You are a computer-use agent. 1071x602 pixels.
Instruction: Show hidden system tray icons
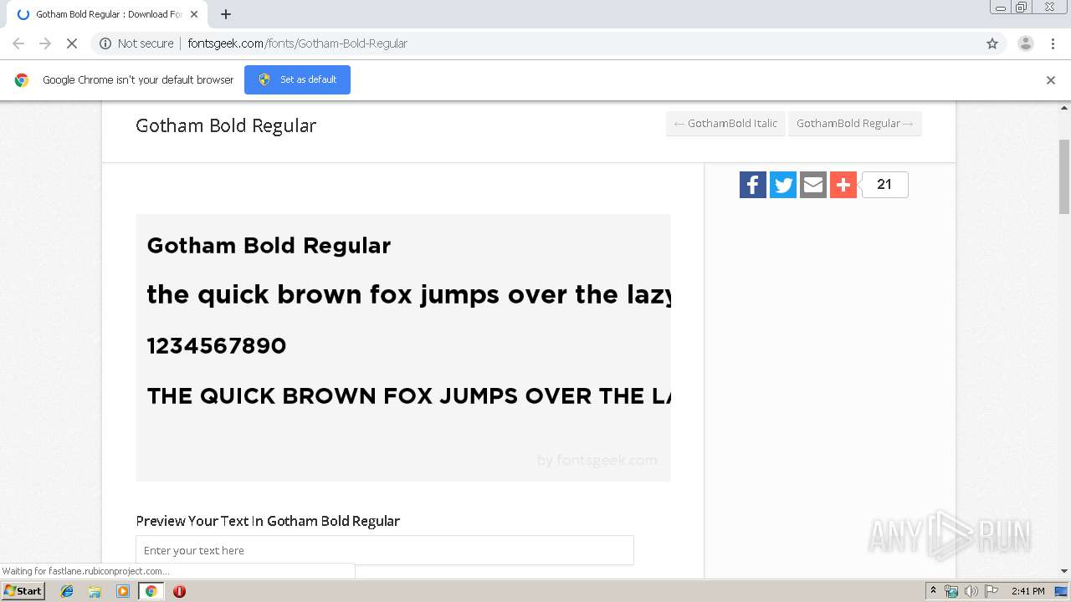[933, 591]
